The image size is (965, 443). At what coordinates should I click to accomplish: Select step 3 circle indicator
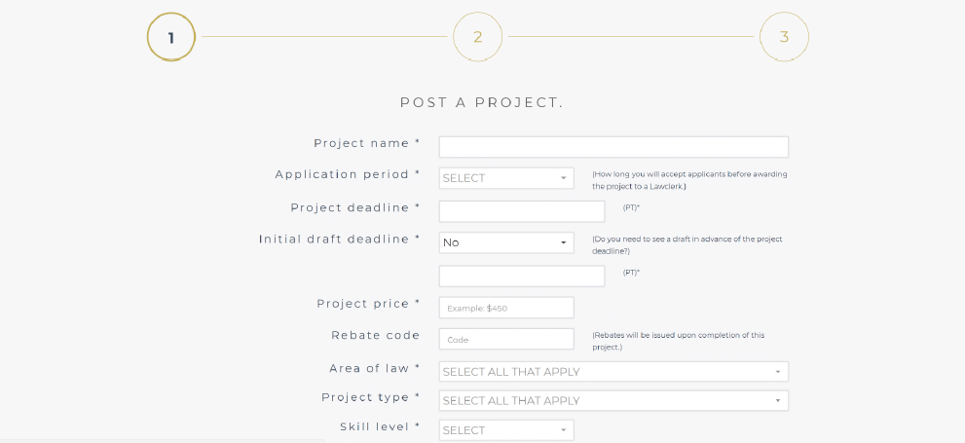[x=784, y=37]
